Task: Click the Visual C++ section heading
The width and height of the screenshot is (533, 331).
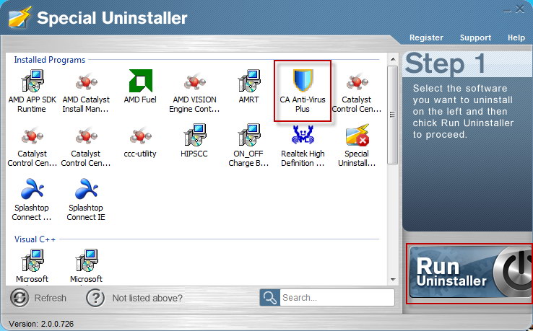Action: coord(35,239)
